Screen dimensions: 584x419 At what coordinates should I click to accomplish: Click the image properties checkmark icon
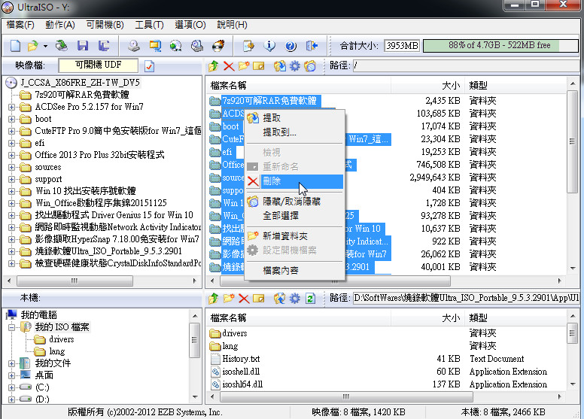(x=149, y=66)
